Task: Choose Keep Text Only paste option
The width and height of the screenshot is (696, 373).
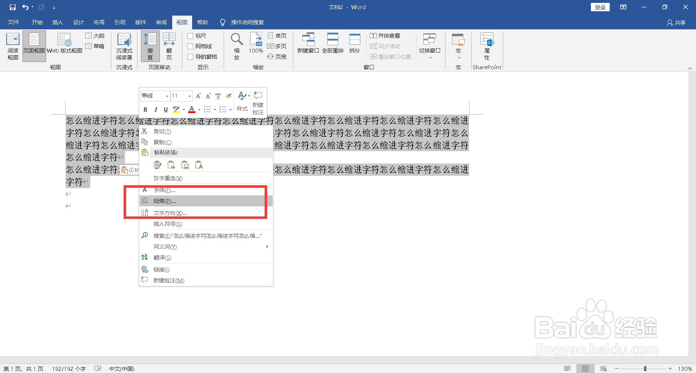Action: coord(199,165)
